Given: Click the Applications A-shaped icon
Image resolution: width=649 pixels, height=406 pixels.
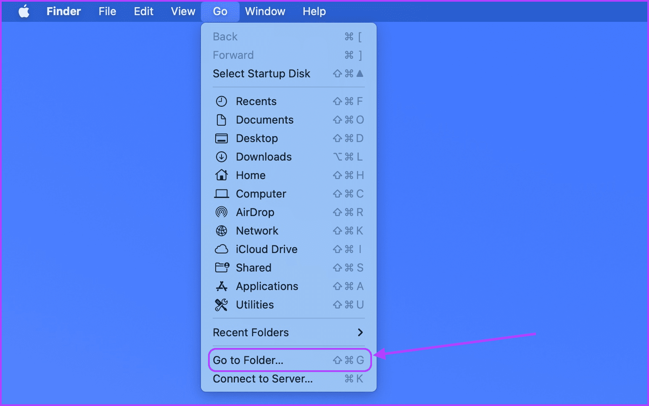Looking at the screenshot, I should coord(222,286).
